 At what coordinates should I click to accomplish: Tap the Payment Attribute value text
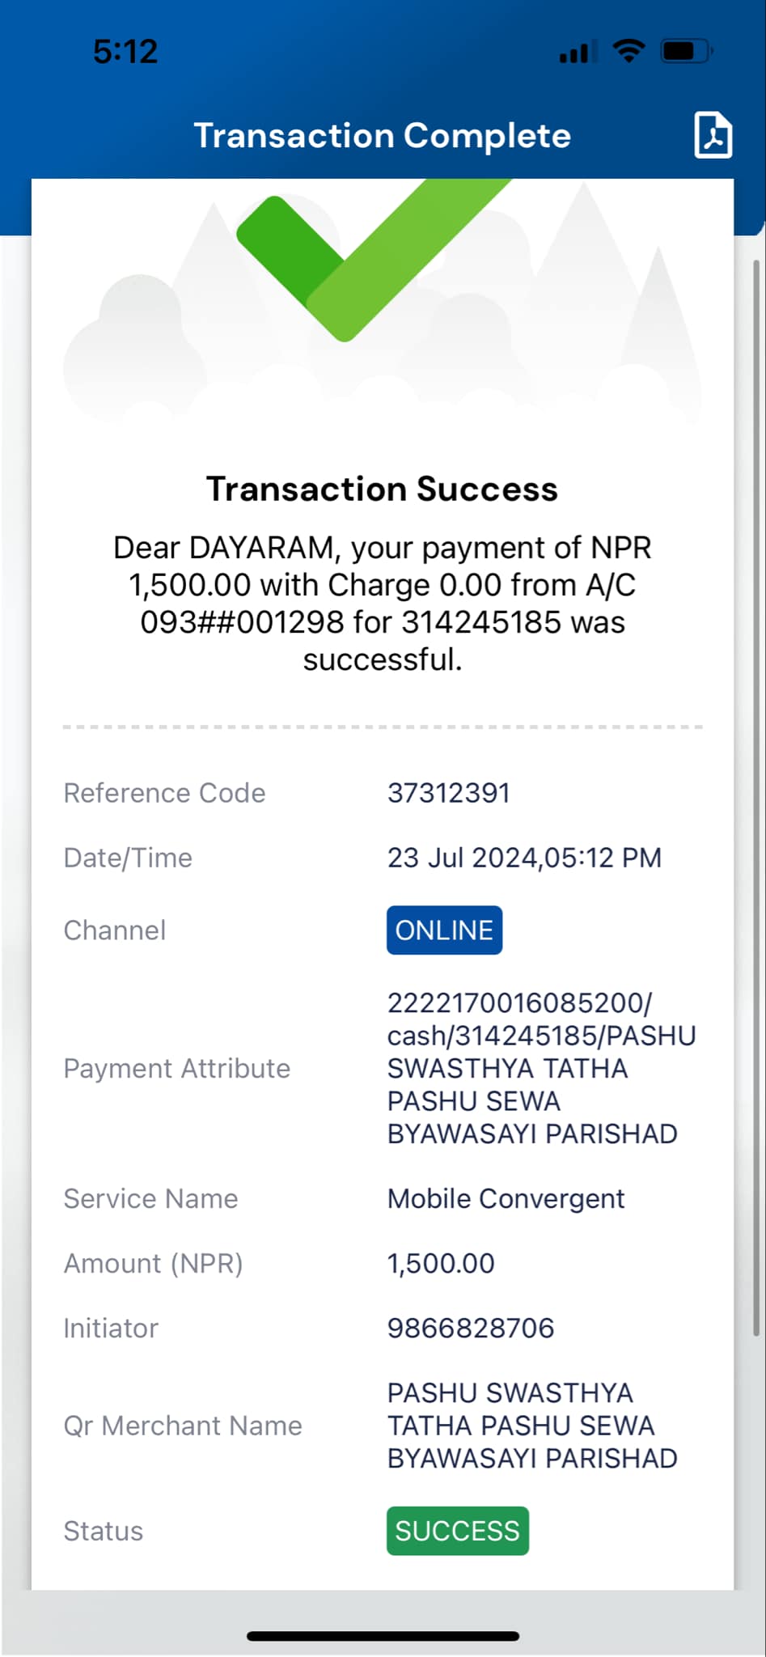click(x=541, y=1068)
